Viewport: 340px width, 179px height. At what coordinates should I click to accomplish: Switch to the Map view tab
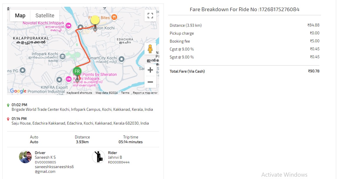click(x=20, y=16)
